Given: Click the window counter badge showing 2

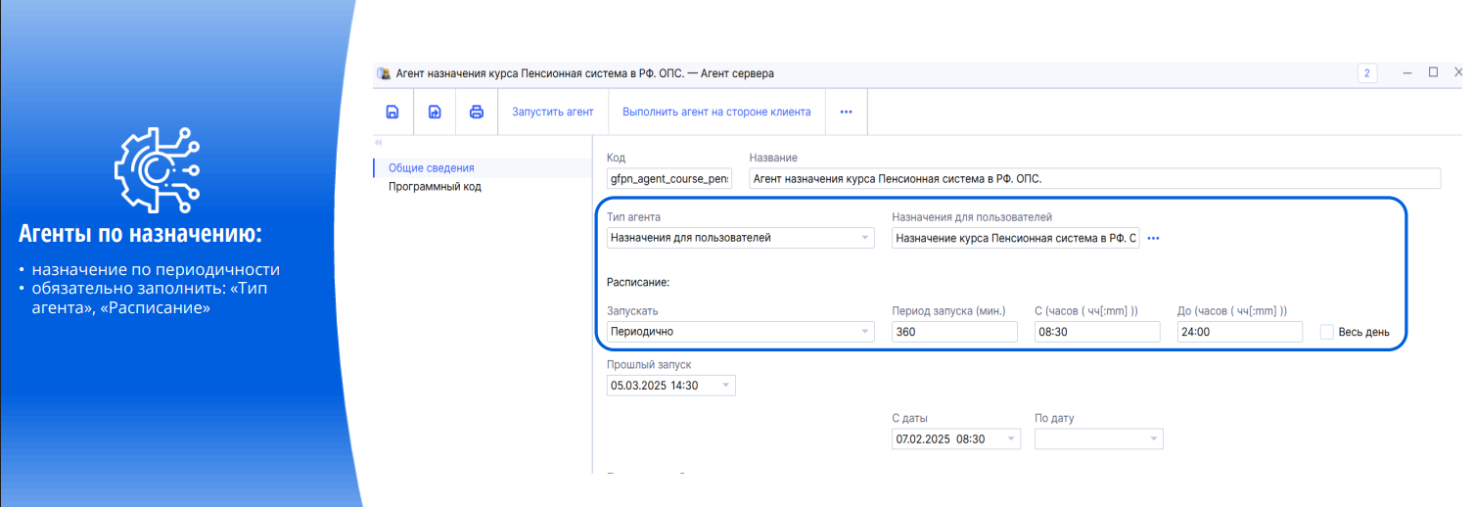Looking at the screenshot, I should (1367, 73).
